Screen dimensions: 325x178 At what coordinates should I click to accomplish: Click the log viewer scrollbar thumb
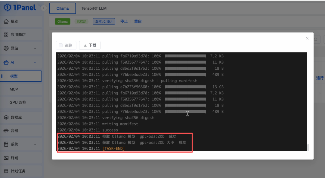pos(308,147)
